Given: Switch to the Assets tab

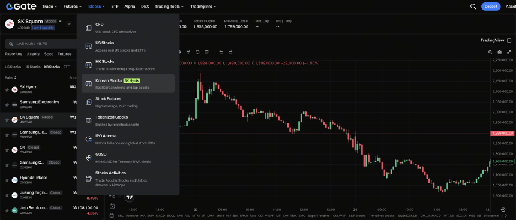Looking at the screenshot, I should coord(33,54).
